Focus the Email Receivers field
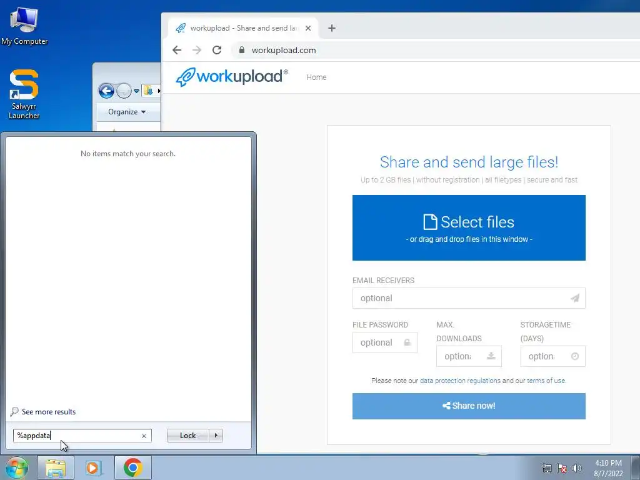Screen dimensions: 640x480 coord(469,298)
